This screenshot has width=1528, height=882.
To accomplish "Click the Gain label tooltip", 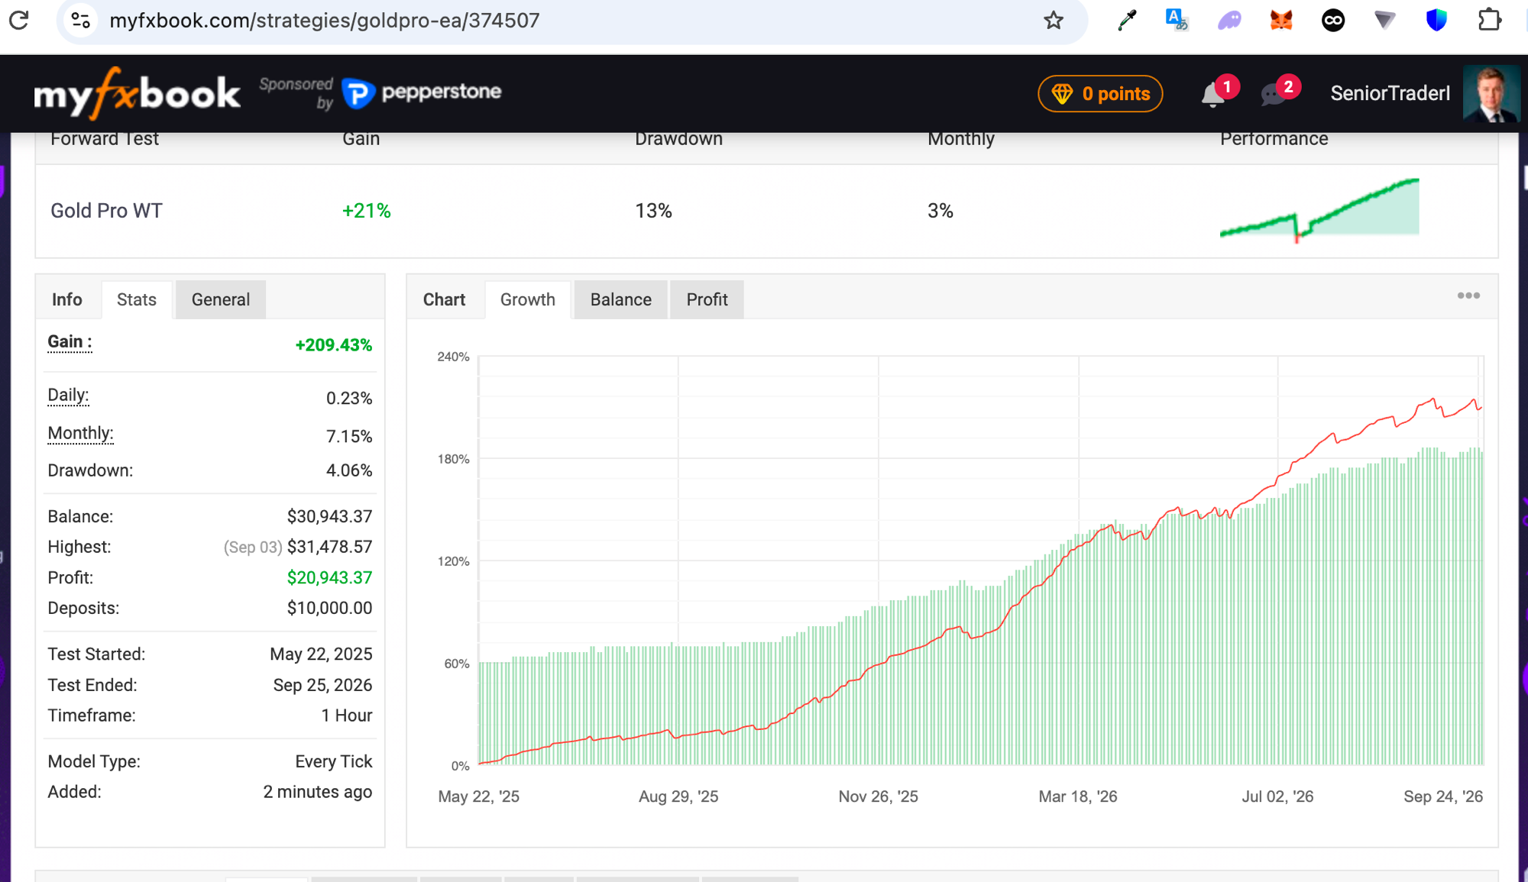I will [70, 342].
